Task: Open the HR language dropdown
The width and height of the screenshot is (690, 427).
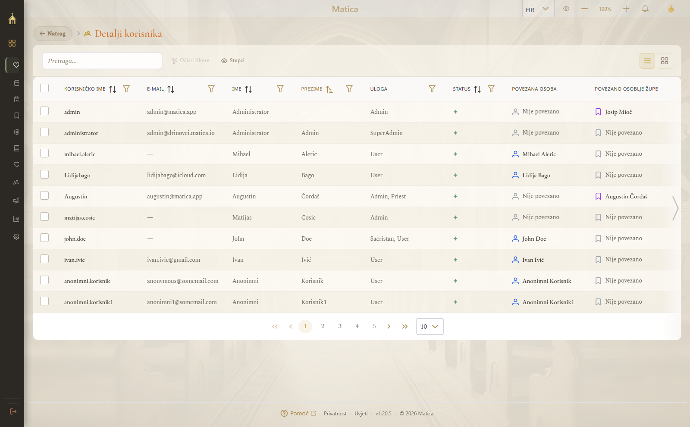Action: pos(537,9)
